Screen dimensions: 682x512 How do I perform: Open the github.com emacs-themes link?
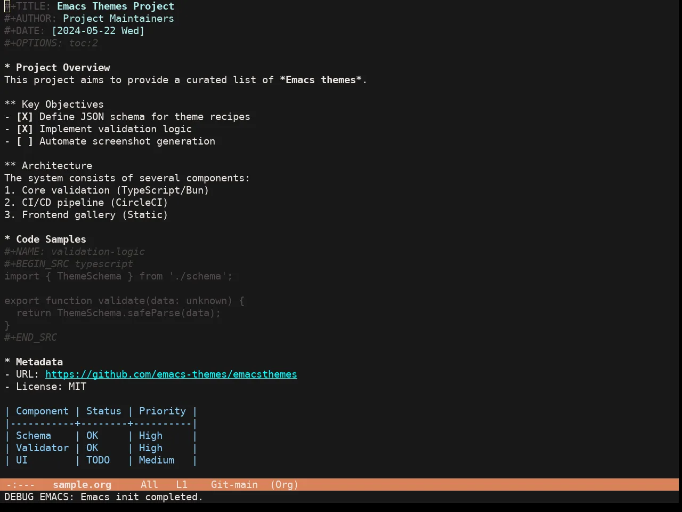point(171,374)
